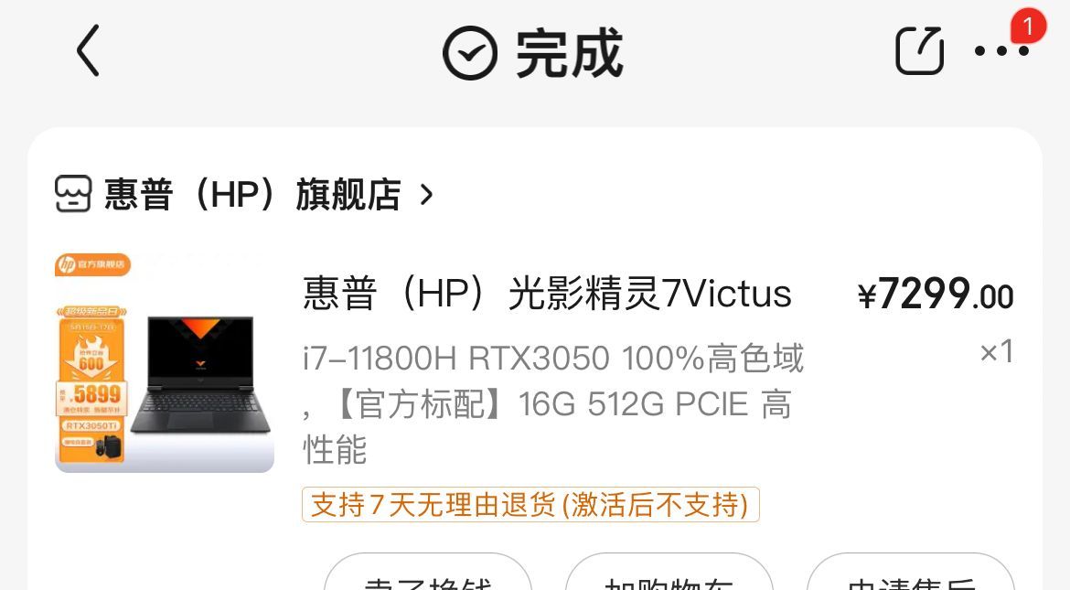Tap the ¥7299.00 price

click(x=936, y=295)
